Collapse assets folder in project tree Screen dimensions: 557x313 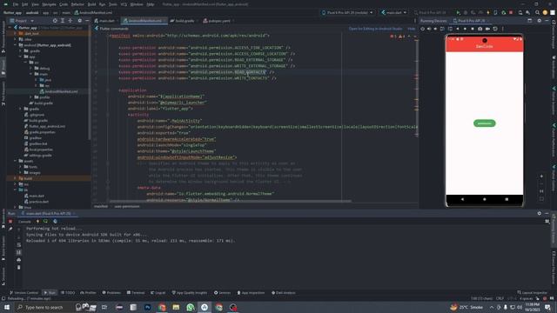(16, 161)
